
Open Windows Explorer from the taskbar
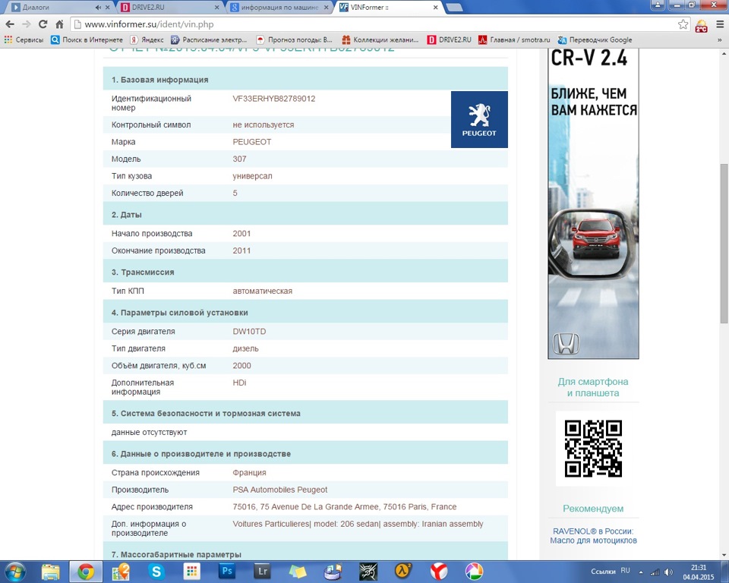coord(50,572)
